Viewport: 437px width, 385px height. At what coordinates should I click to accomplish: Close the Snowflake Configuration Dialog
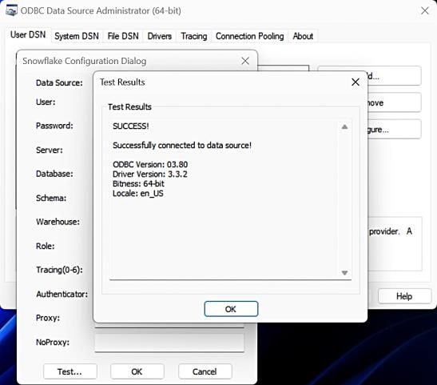point(245,61)
